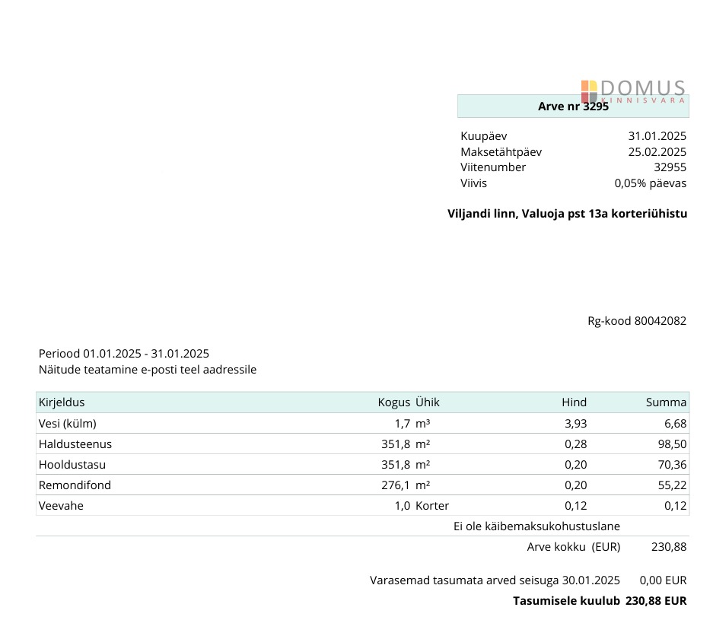
Task: Click the Viivis rate 0,05% päevas
Action: [x=650, y=183]
